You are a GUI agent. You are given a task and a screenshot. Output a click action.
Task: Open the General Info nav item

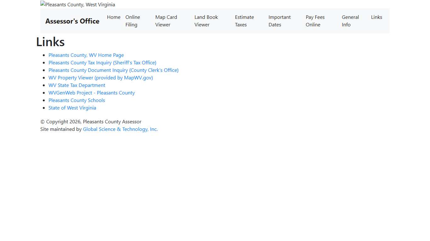tap(350, 21)
